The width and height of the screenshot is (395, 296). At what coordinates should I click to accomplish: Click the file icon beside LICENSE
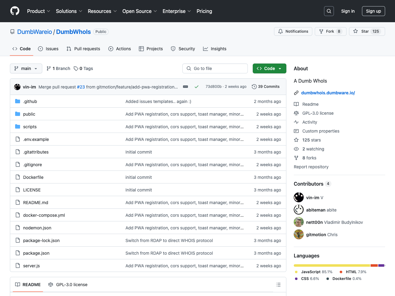(18, 190)
